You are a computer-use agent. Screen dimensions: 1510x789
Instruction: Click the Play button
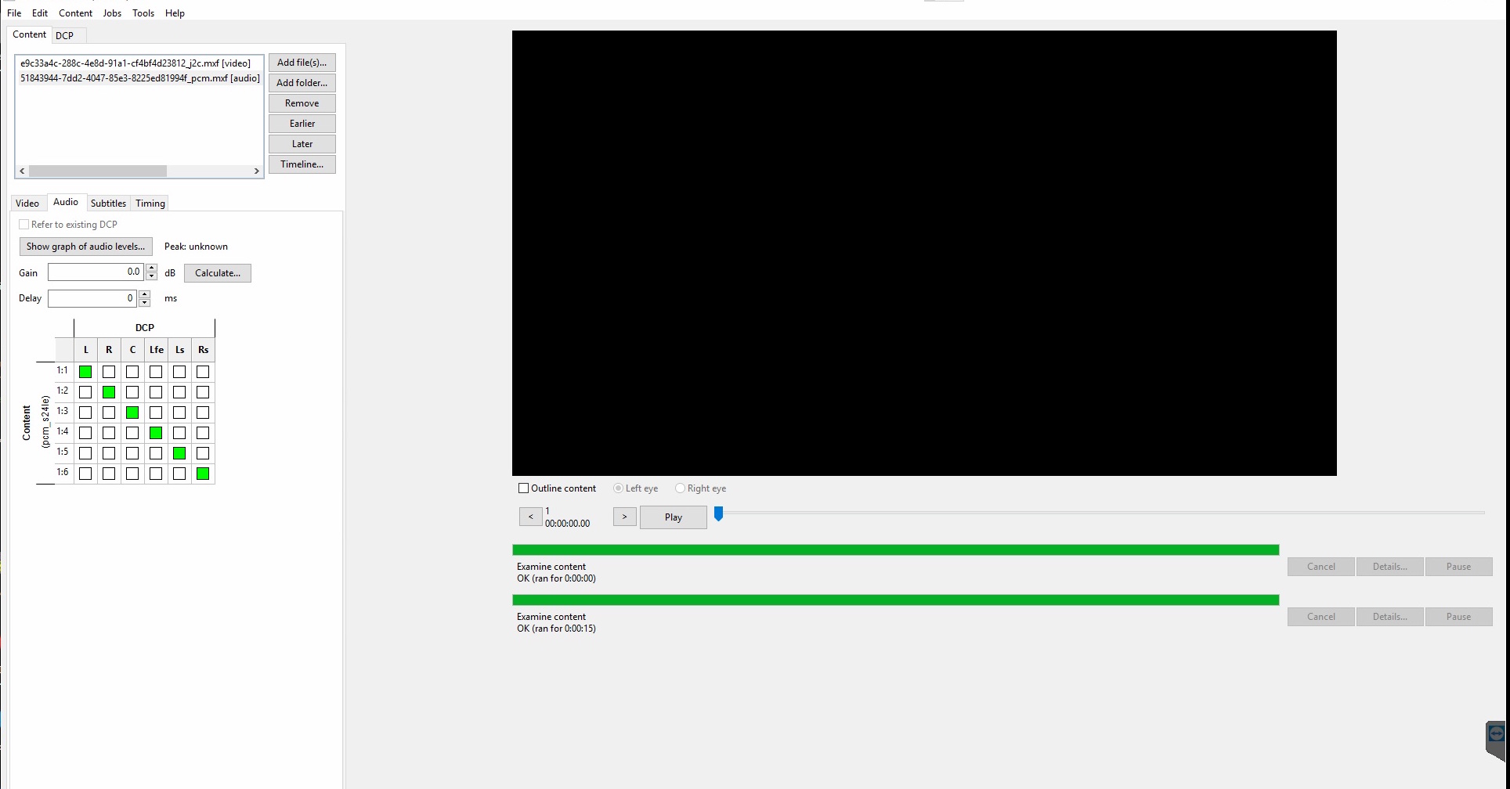[x=674, y=517]
